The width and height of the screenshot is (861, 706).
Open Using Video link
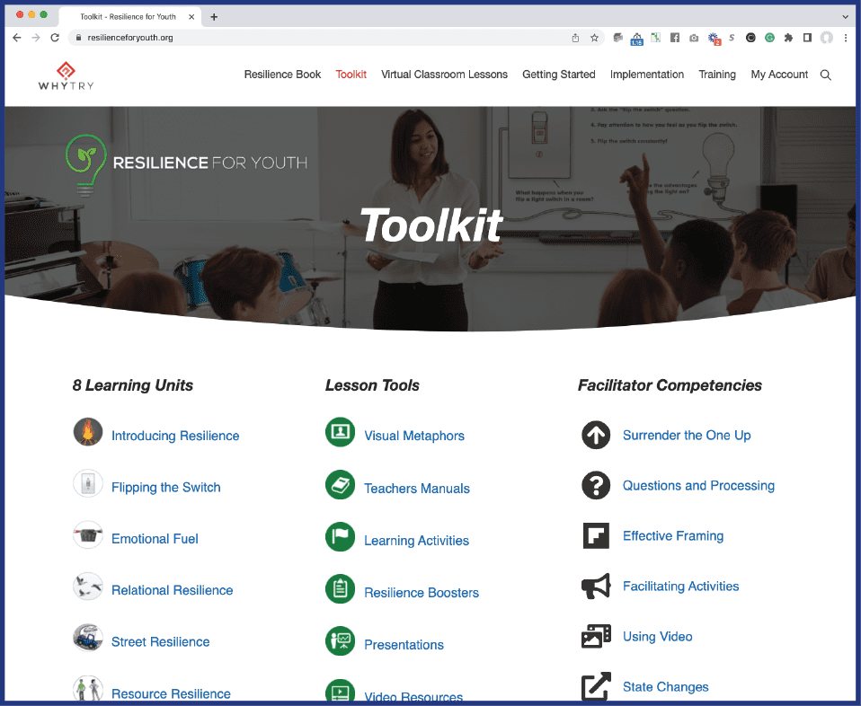[x=657, y=636]
